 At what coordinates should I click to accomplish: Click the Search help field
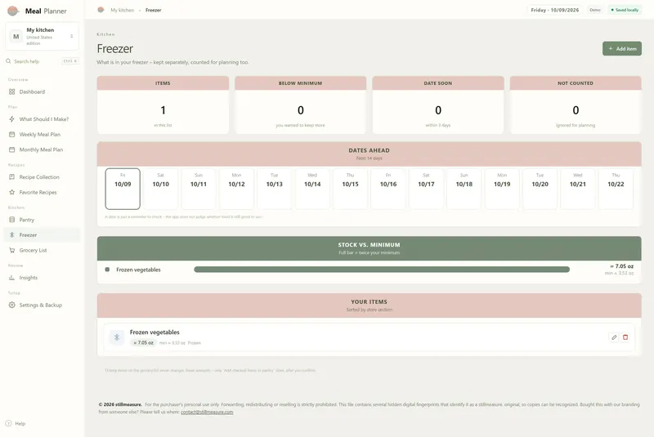tap(43, 61)
